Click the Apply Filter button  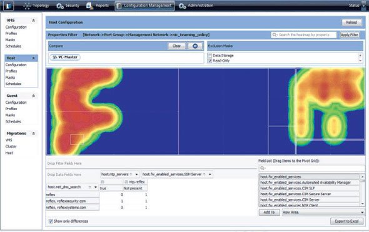[350, 35]
